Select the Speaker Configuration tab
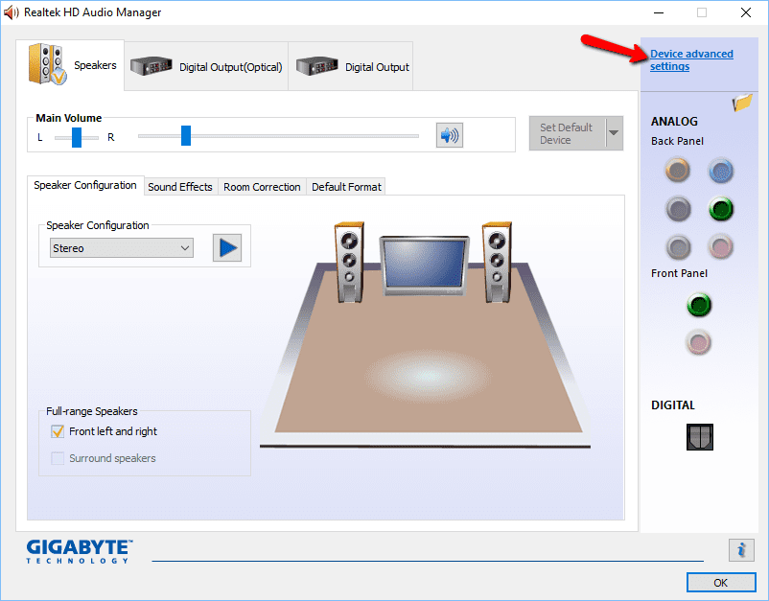The width and height of the screenshot is (769, 601). point(85,185)
